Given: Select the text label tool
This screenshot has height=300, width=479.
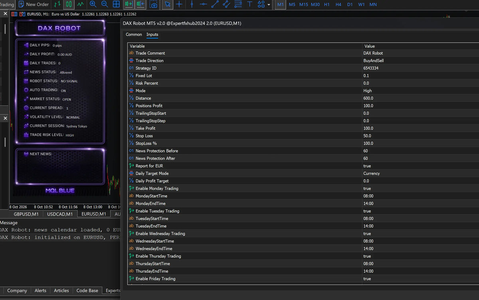Looking at the screenshot, I should [x=250, y=4].
